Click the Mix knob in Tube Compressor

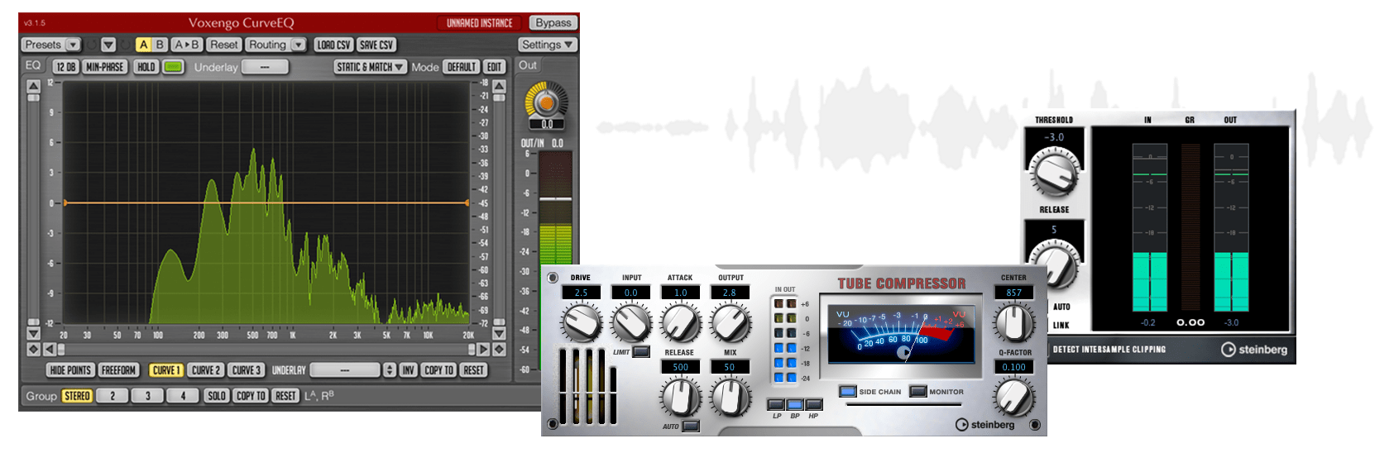point(731,397)
